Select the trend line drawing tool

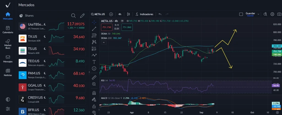pyautogui.click(x=94, y=29)
